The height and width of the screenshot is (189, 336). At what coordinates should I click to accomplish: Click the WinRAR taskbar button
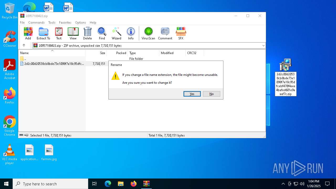pos(146,184)
